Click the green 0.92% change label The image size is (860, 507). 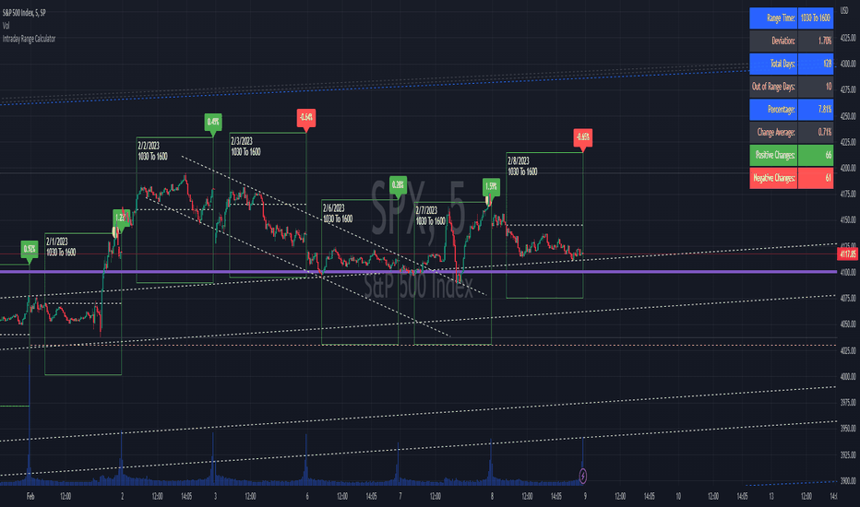(30, 249)
